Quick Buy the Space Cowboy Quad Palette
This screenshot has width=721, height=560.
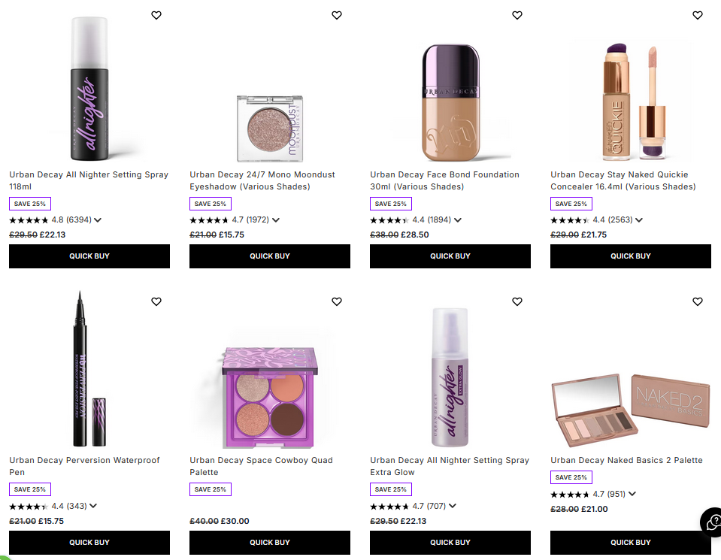coord(269,542)
